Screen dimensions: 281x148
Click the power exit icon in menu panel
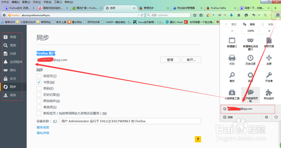pyautogui.click(x=276, y=117)
